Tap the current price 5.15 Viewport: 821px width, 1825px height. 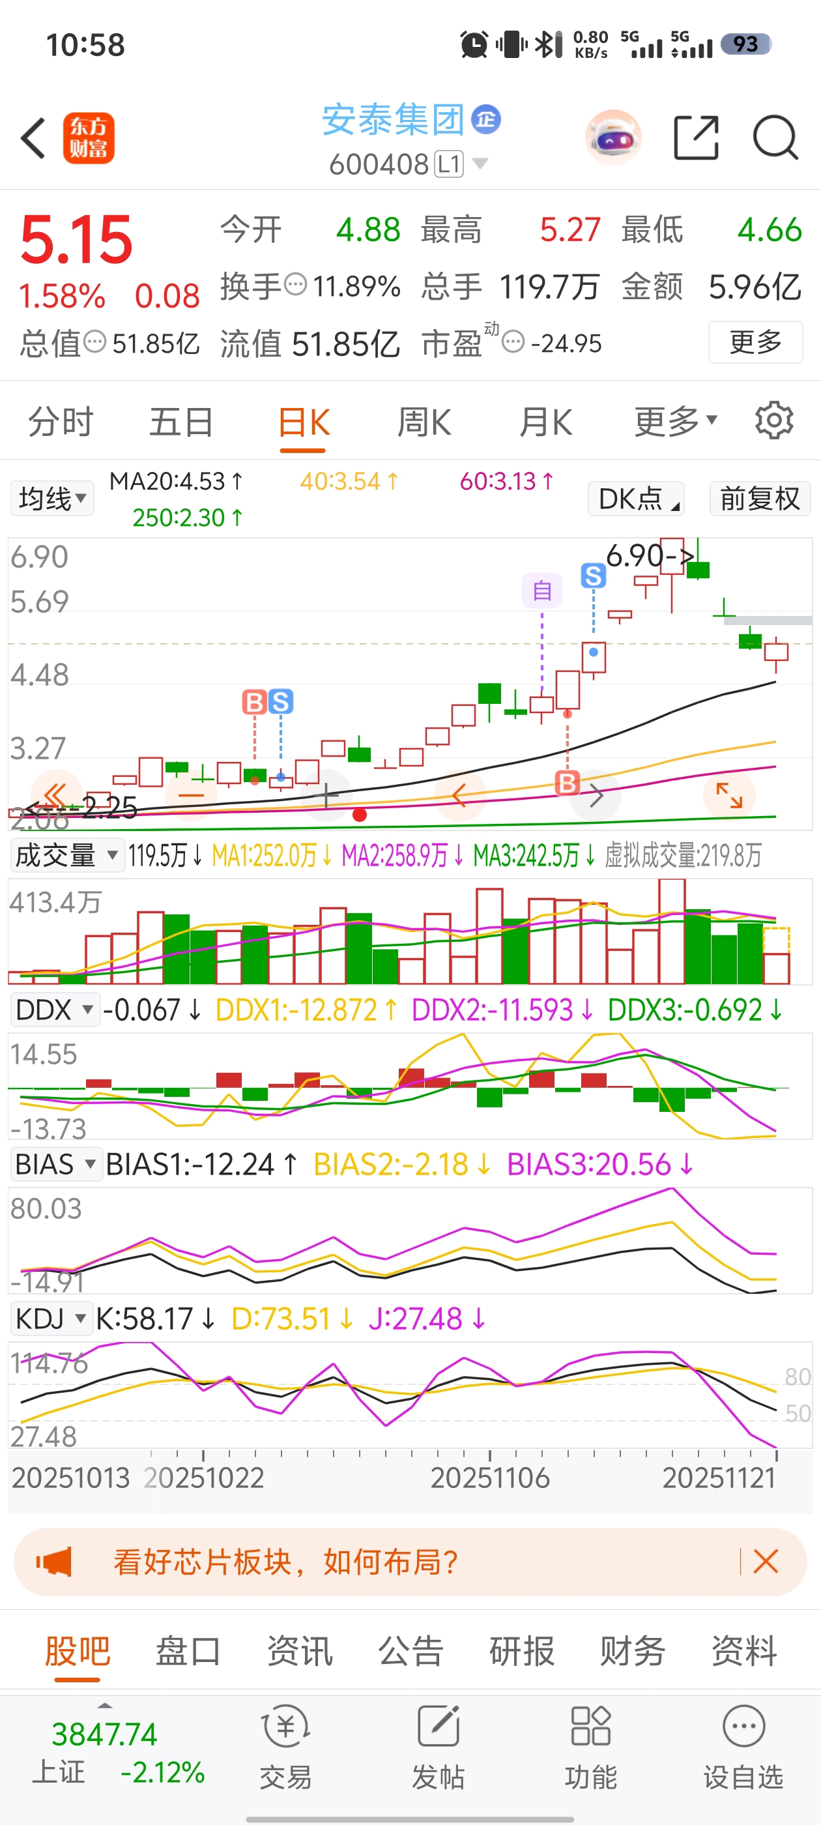click(76, 240)
